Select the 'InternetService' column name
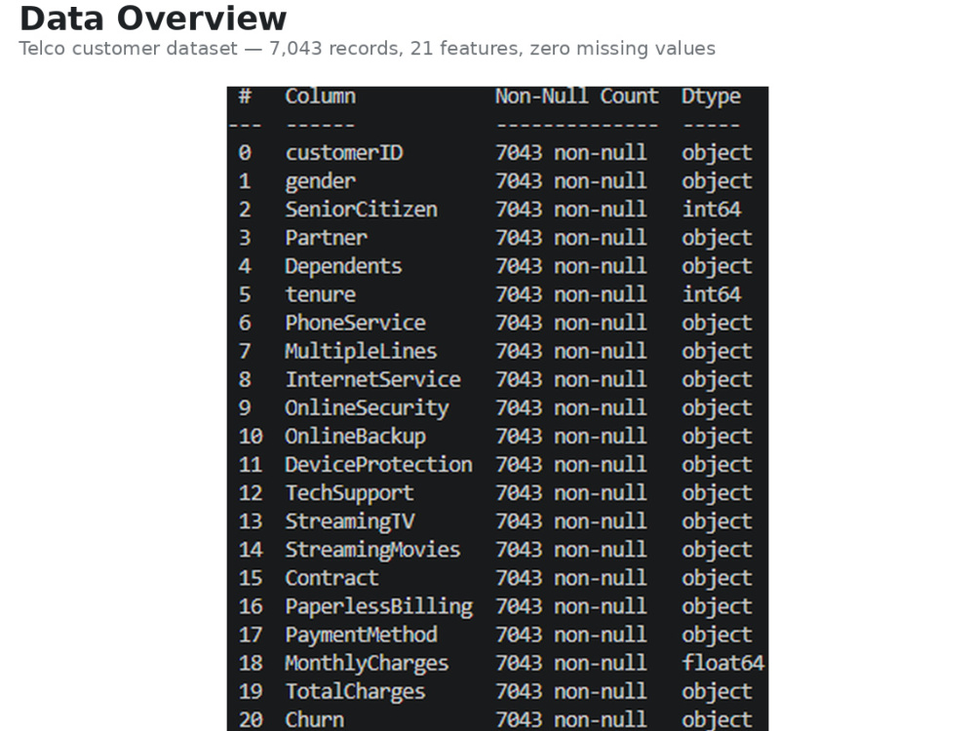975x731 pixels. tap(372, 380)
